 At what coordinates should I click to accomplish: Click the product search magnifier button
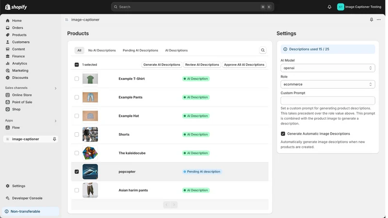(x=263, y=50)
